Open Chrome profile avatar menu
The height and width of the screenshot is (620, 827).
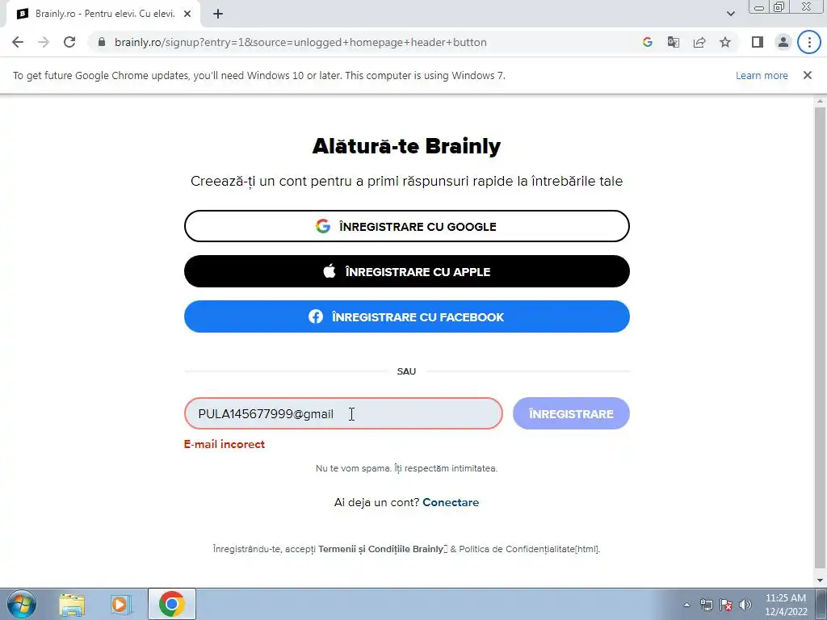[x=783, y=42]
